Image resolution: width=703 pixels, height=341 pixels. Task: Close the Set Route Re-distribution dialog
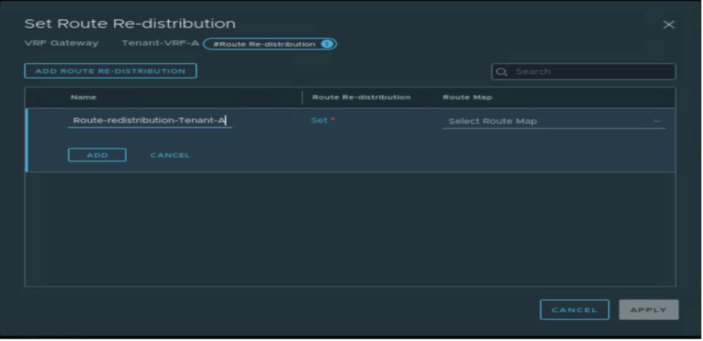pyautogui.click(x=668, y=25)
